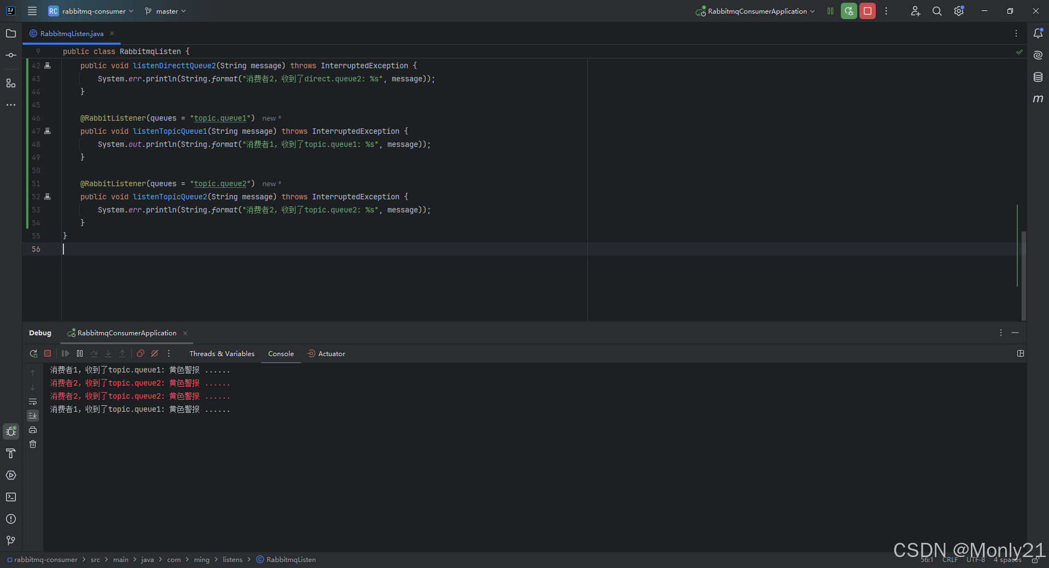Toggle Mute Breakpoints
The image size is (1049, 568).
pyautogui.click(x=155, y=353)
